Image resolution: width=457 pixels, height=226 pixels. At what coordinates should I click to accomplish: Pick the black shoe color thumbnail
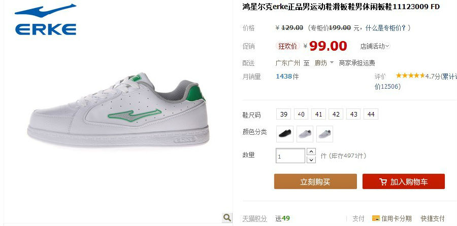click(x=285, y=134)
